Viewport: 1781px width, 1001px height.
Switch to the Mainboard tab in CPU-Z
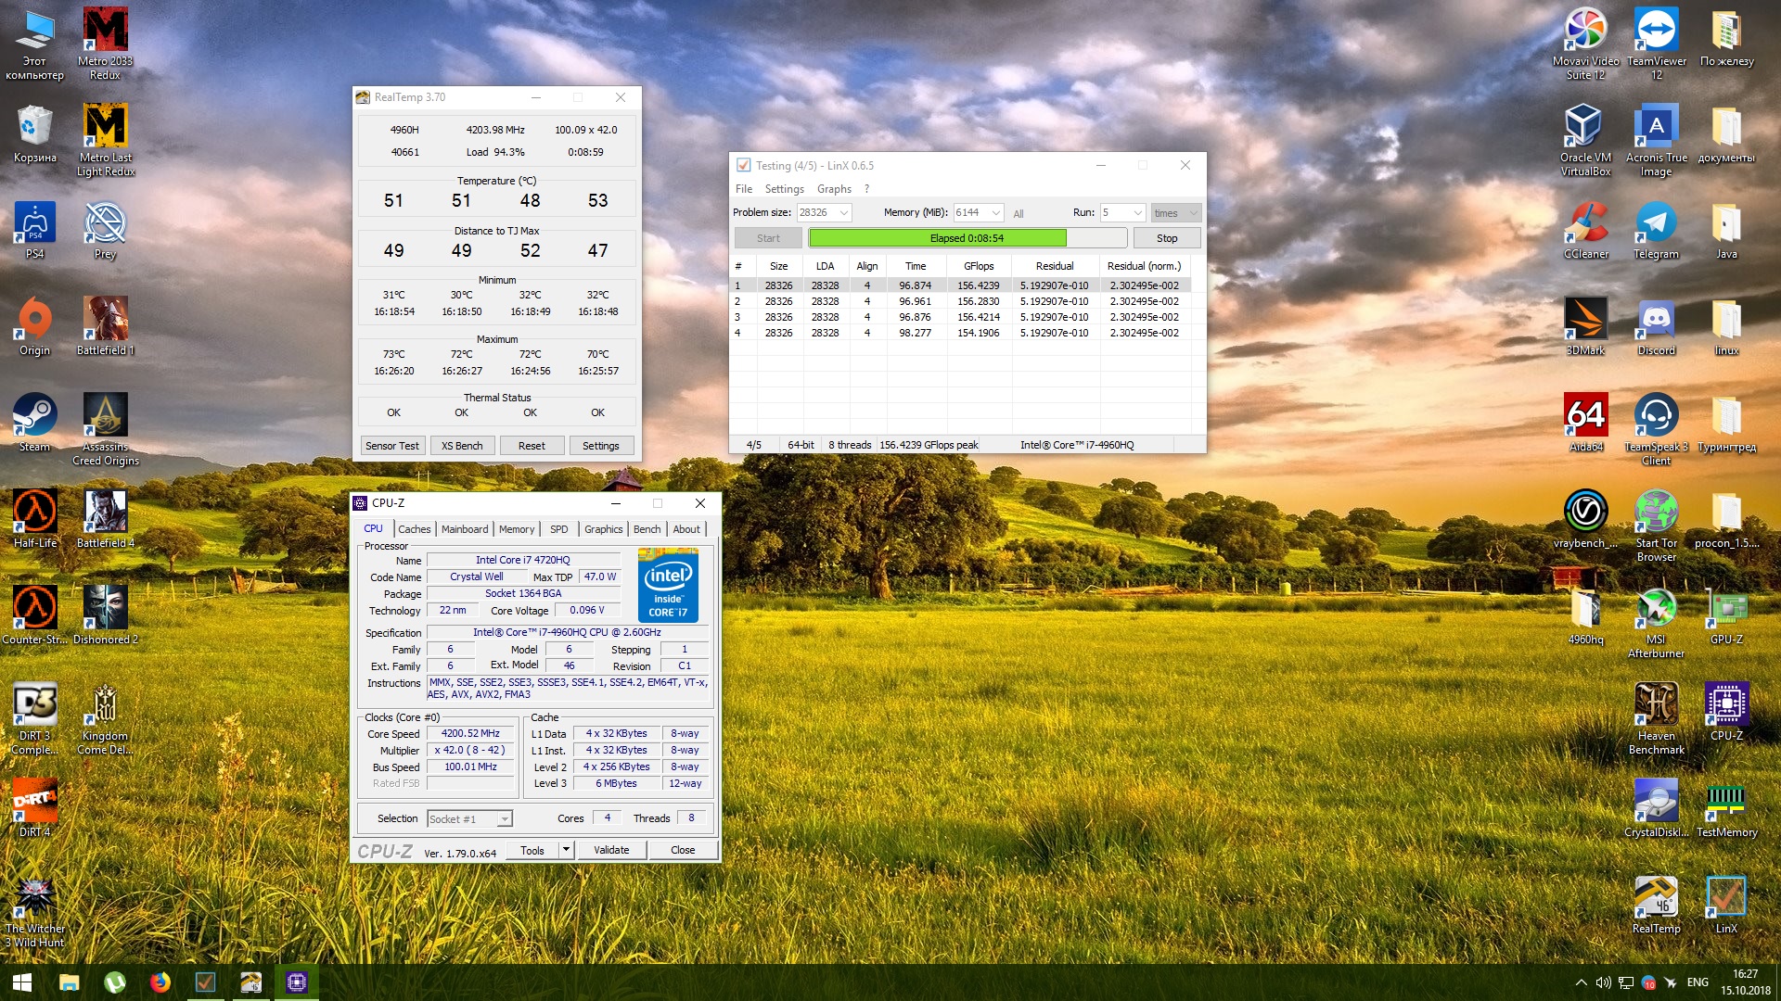[x=464, y=529]
